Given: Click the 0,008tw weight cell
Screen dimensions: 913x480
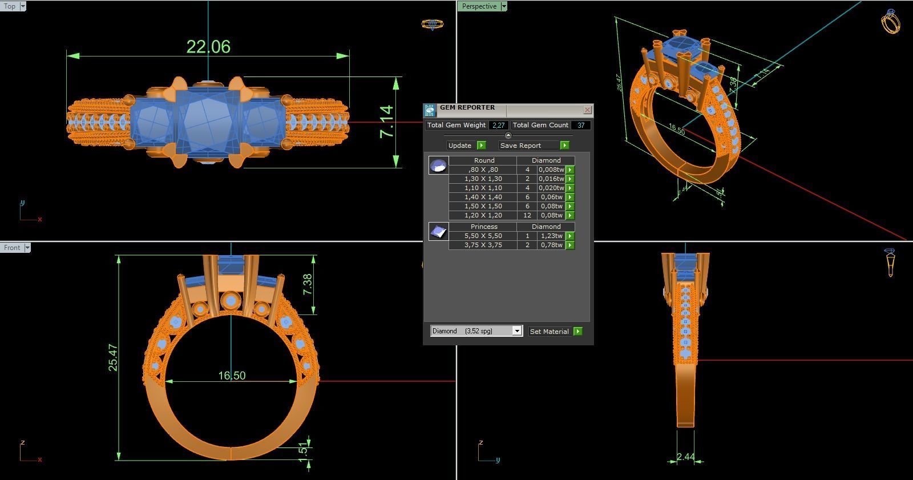Looking at the screenshot, I should pos(552,170).
